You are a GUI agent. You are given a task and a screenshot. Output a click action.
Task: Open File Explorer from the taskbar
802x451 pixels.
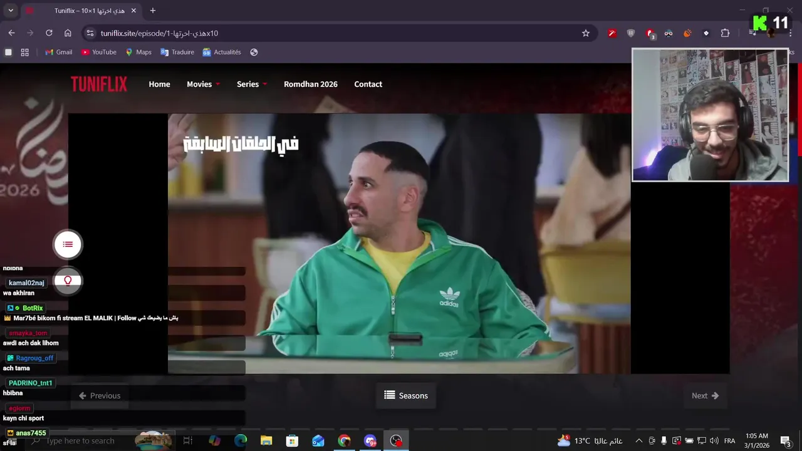(x=266, y=441)
